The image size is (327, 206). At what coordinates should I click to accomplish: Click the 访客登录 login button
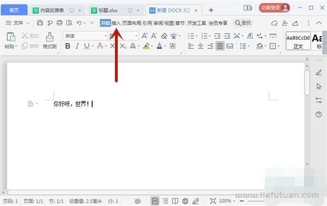tap(274, 8)
